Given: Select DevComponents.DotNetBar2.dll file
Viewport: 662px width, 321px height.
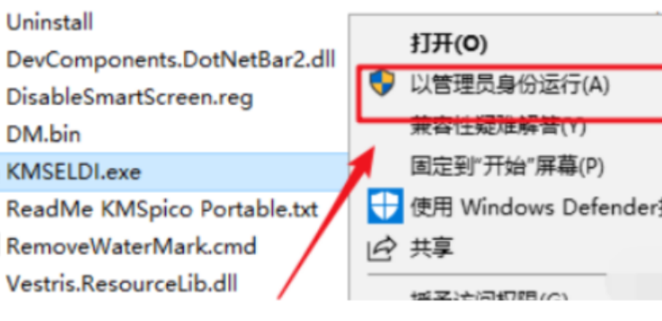Looking at the screenshot, I should point(171,60).
